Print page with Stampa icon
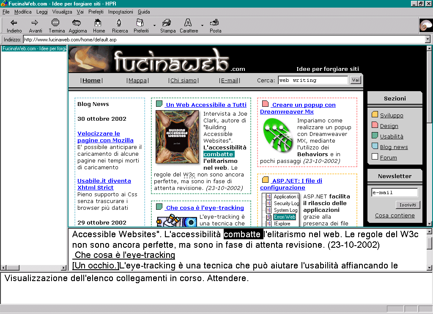 pos(167,23)
